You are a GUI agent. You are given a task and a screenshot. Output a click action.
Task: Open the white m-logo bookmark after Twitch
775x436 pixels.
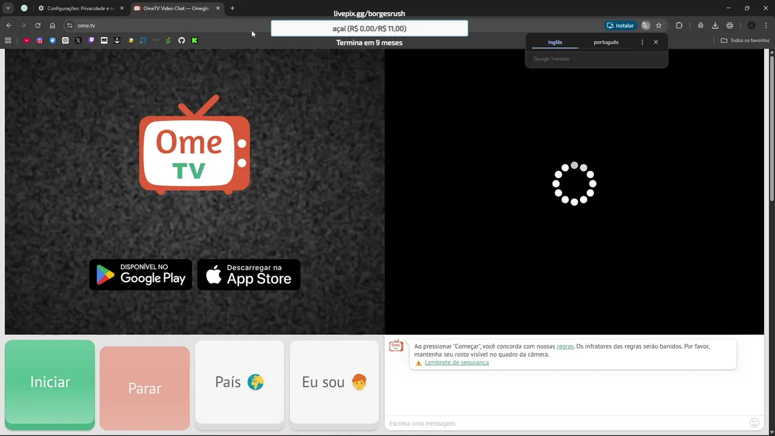104,41
